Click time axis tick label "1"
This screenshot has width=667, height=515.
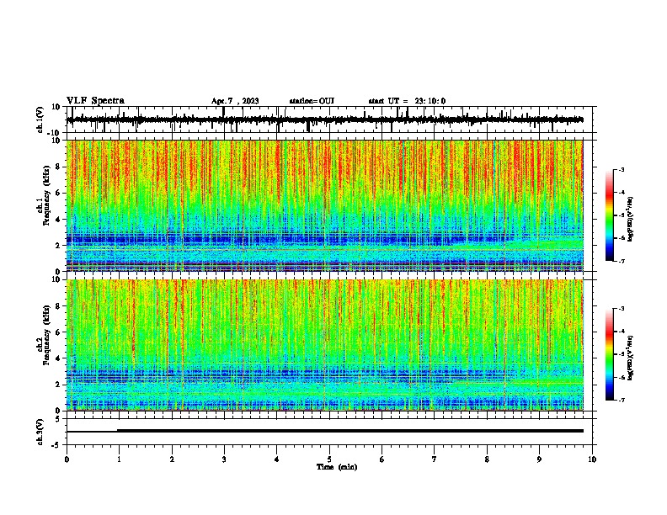point(119,459)
